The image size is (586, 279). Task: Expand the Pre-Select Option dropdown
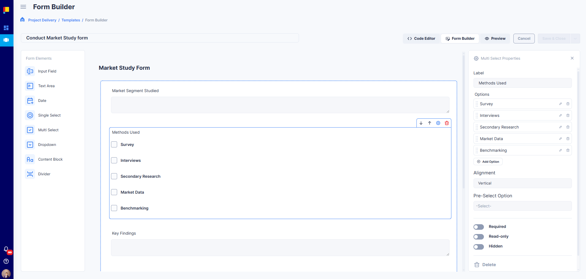point(522,206)
